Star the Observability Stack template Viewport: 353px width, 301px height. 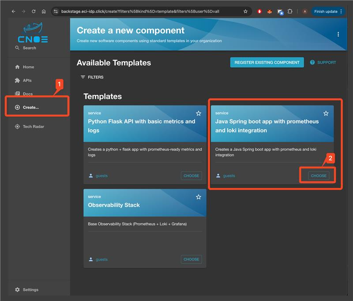pos(199,197)
